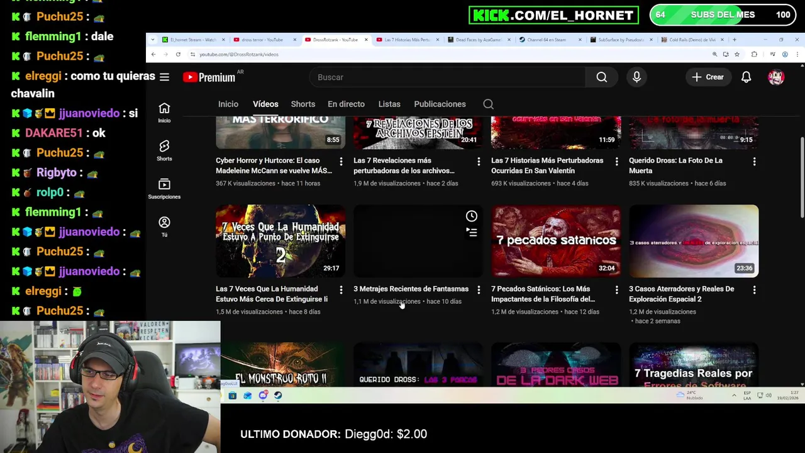Reload the browser page
The width and height of the screenshot is (805, 453).
coord(178,54)
